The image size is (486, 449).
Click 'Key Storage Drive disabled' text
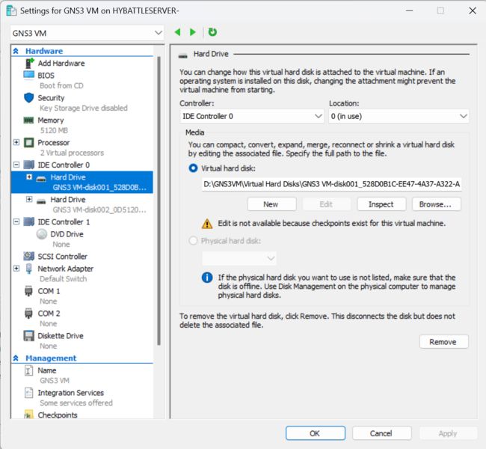[x=84, y=108]
